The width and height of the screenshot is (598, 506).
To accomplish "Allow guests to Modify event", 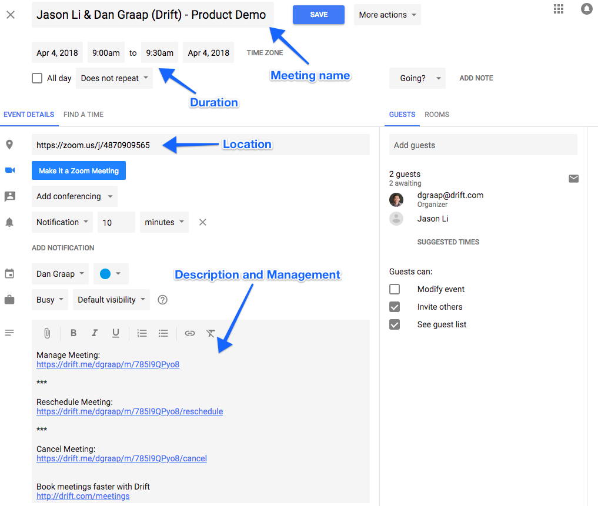I will pos(395,289).
